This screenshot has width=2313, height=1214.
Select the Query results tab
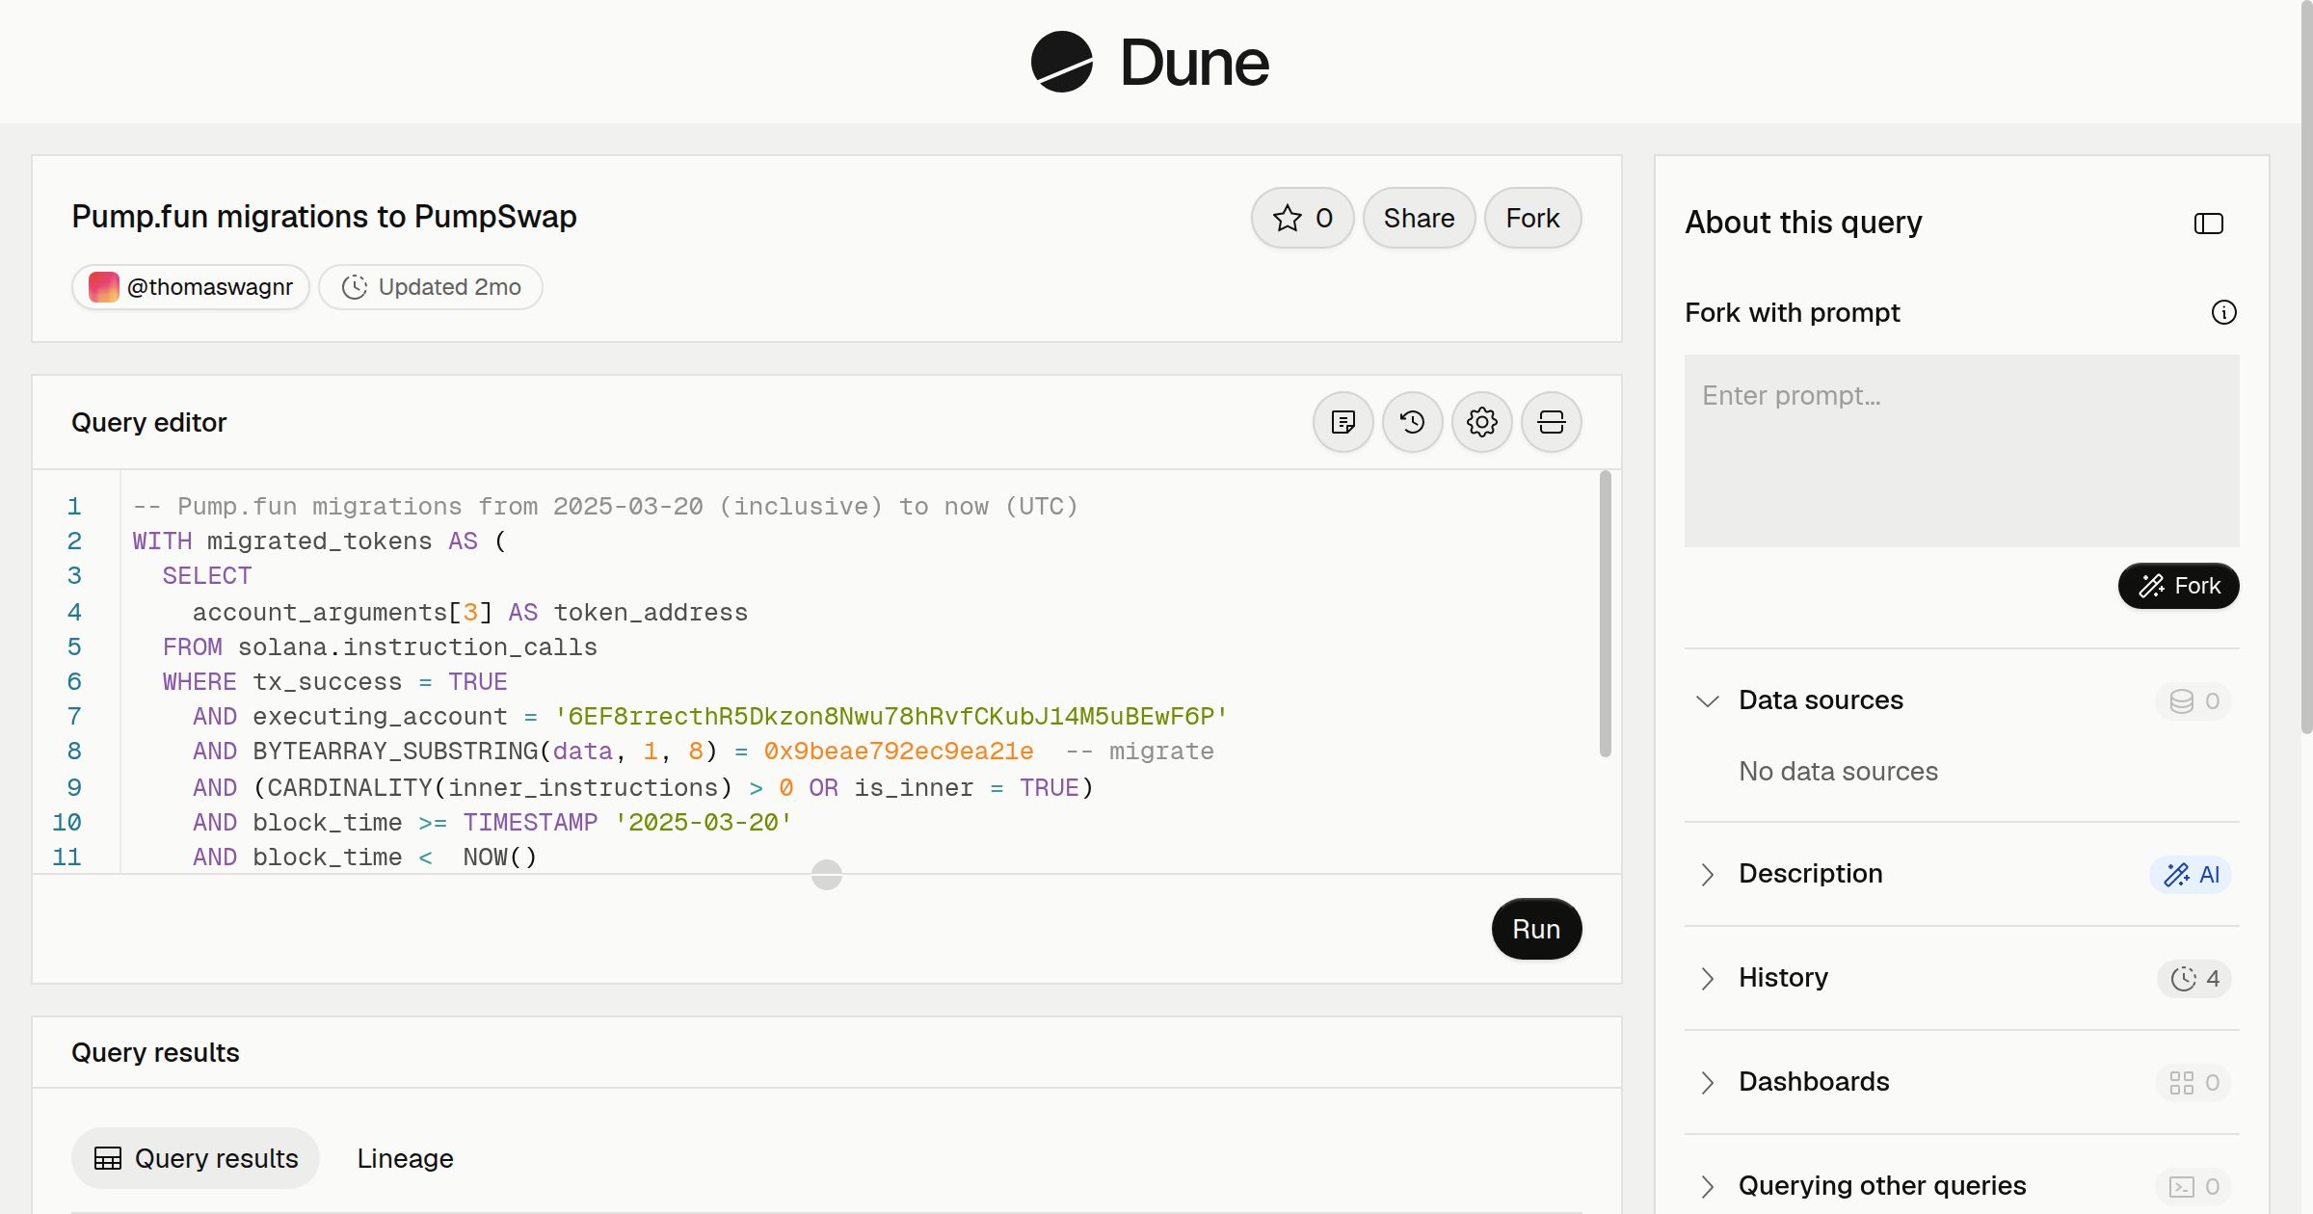pyautogui.click(x=196, y=1158)
